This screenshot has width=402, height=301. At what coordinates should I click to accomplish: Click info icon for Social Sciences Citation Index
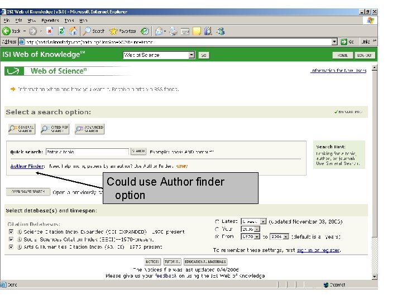(19, 239)
